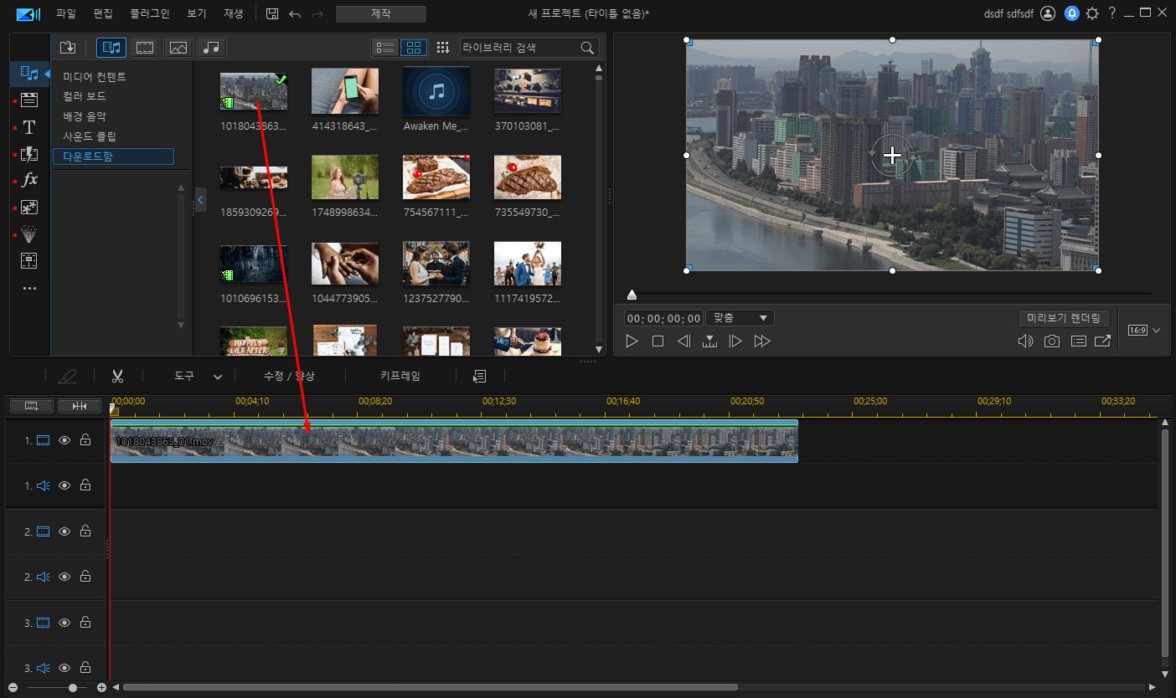Toggle visibility of audio track 3
This screenshot has width=1176, height=698.
(x=64, y=668)
